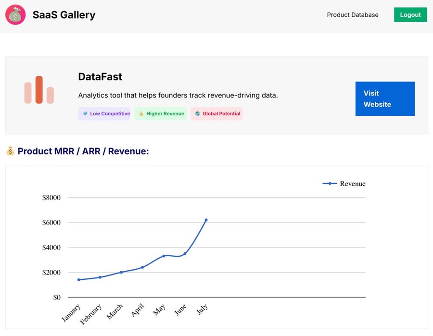The width and height of the screenshot is (433, 336).
Task: Click the money bag icon in Higher Revenue tag
Action: [x=141, y=114]
